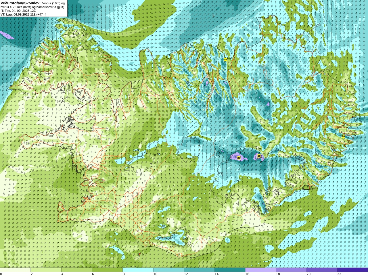Click the 'Vindur (10m) og' legend text
Screen dimensions: 368x276
coord(53,3)
